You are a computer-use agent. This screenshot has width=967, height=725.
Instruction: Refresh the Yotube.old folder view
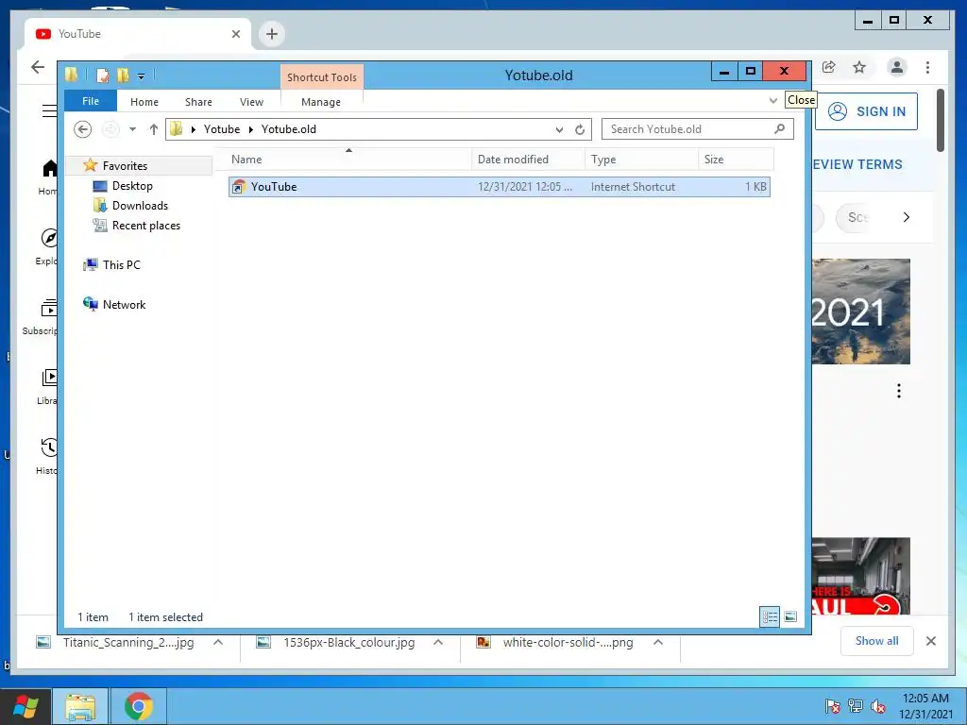[580, 129]
